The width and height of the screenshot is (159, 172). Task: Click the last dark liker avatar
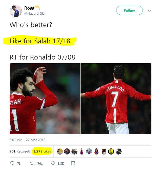[x=118, y=151]
